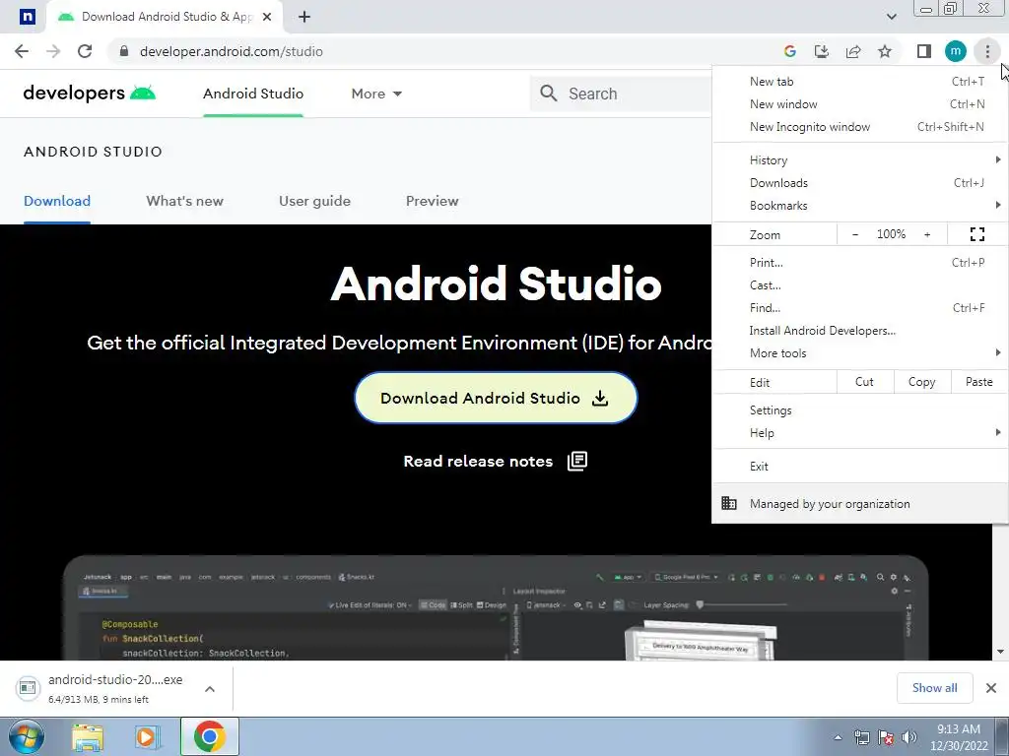Choose Cast... from menu
This screenshot has height=756, width=1009.
point(860,284)
